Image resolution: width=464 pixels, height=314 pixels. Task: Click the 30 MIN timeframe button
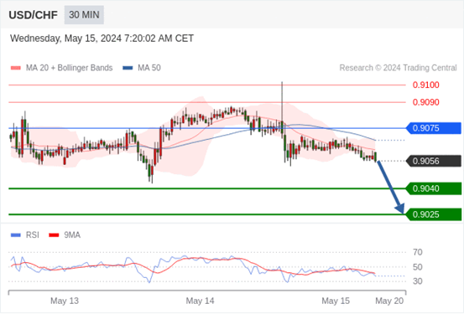pos(84,15)
